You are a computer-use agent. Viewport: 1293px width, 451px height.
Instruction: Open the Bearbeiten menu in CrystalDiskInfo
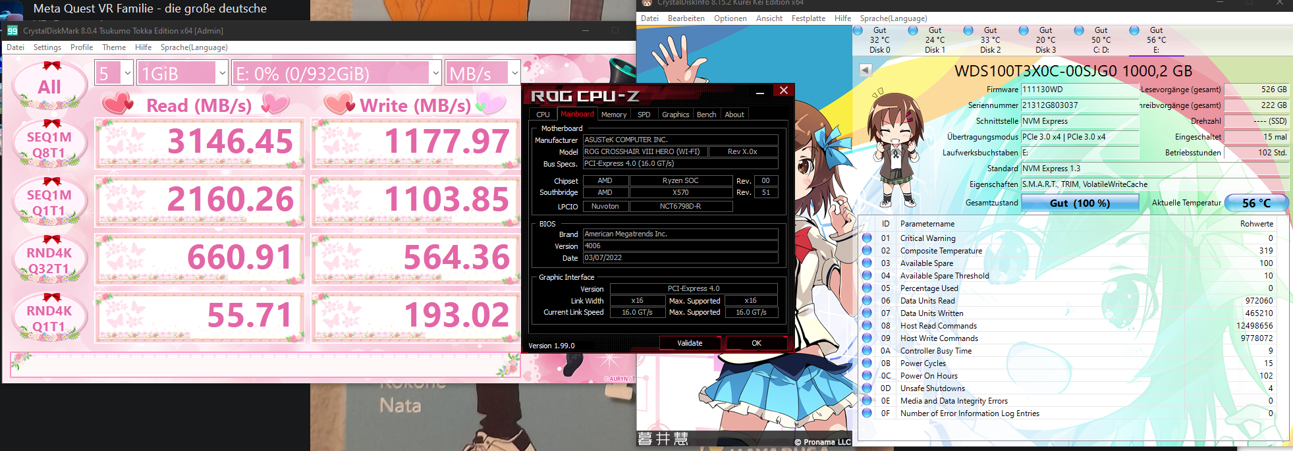686,18
